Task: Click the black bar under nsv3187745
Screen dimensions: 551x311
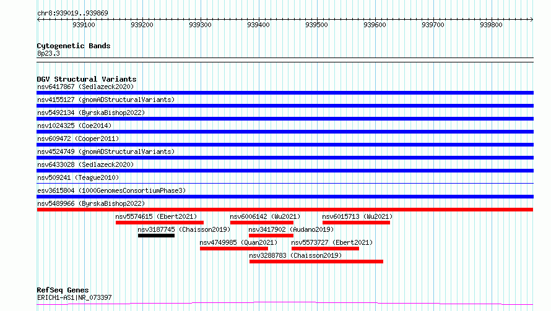Action: (x=157, y=236)
